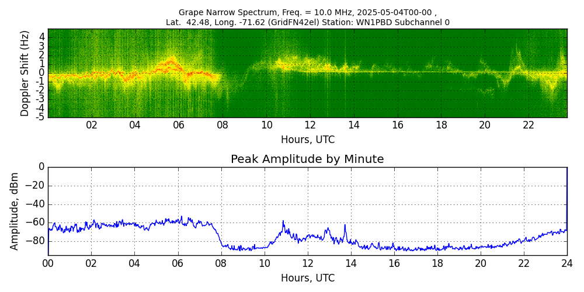Click the Peak Amplitude by Minute title
Image resolution: width=584 pixels, height=292 pixels.
(x=307, y=159)
